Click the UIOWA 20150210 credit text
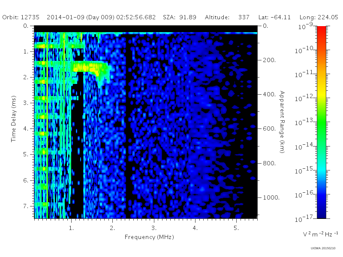This screenshot has width=343, height=257. click(x=323, y=248)
